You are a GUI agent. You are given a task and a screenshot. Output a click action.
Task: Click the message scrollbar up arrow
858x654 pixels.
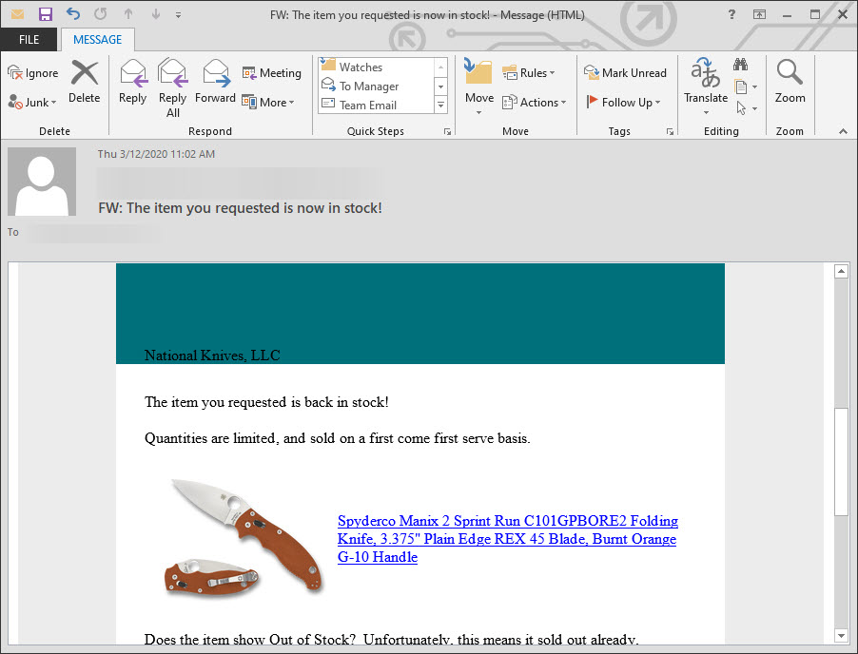pyautogui.click(x=841, y=271)
